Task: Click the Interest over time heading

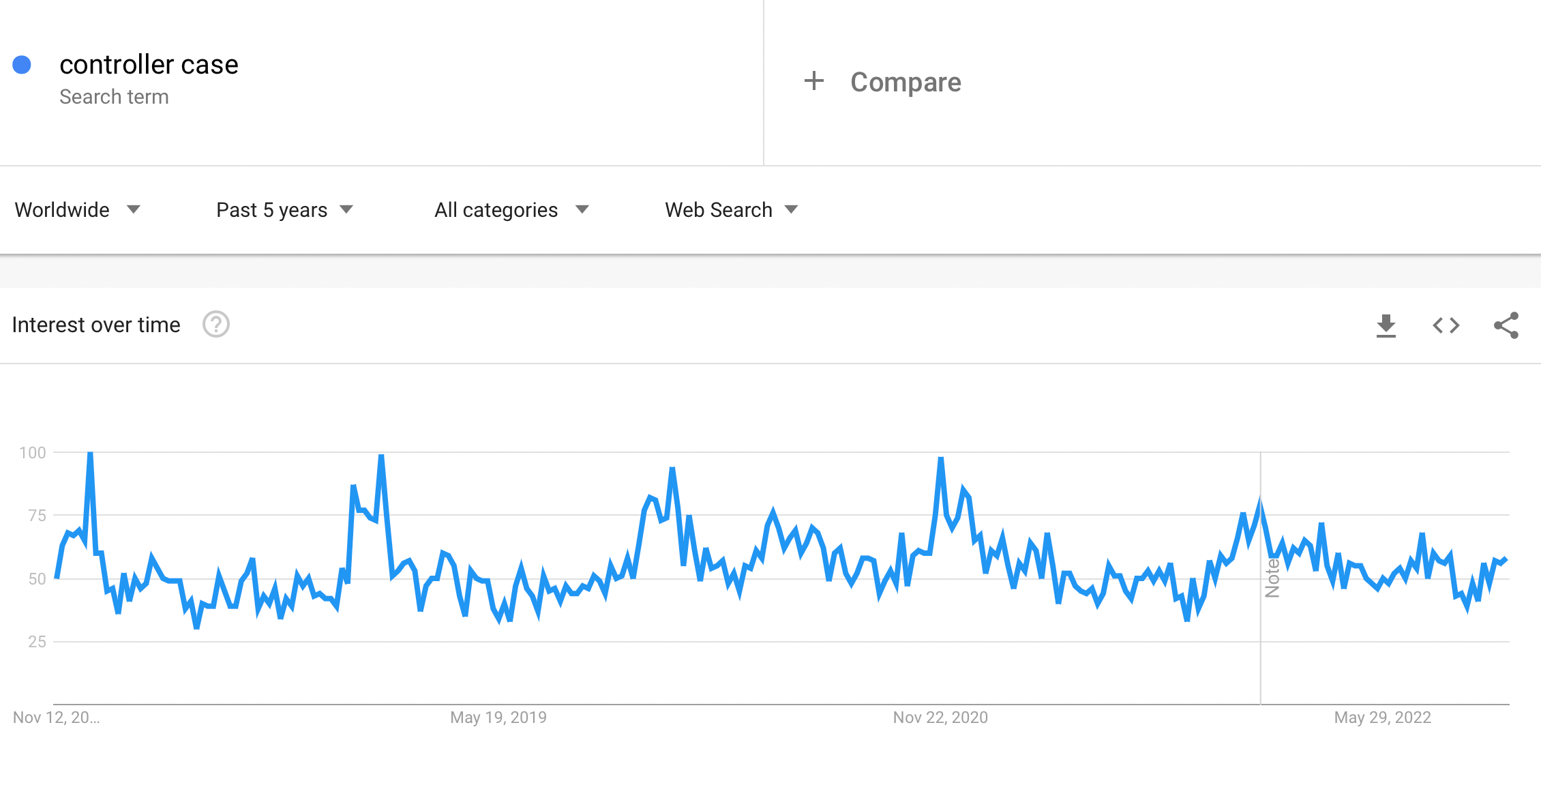Action: tap(96, 325)
